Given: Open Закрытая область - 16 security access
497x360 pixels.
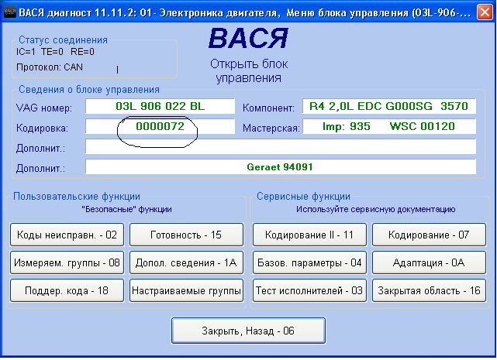Looking at the screenshot, I should click(429, 290).
